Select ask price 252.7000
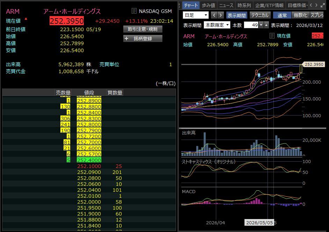This screenshot has height=232, width=329. [89, 142]
